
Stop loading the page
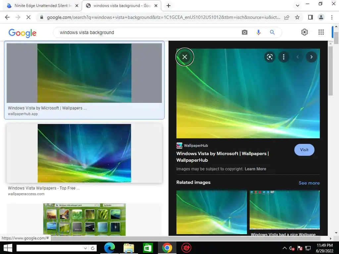click(x=28, y=17)
